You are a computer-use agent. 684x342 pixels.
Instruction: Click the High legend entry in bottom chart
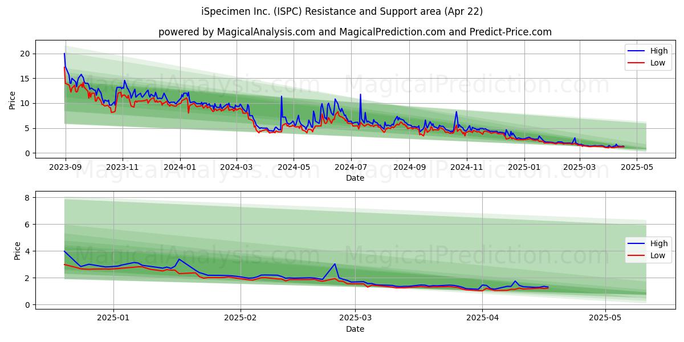tap(649, 244)
